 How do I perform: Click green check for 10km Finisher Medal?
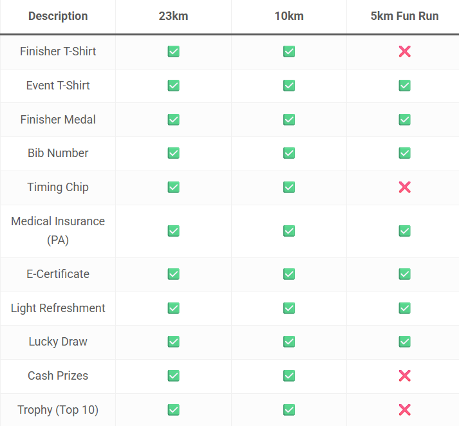[289, 119]
